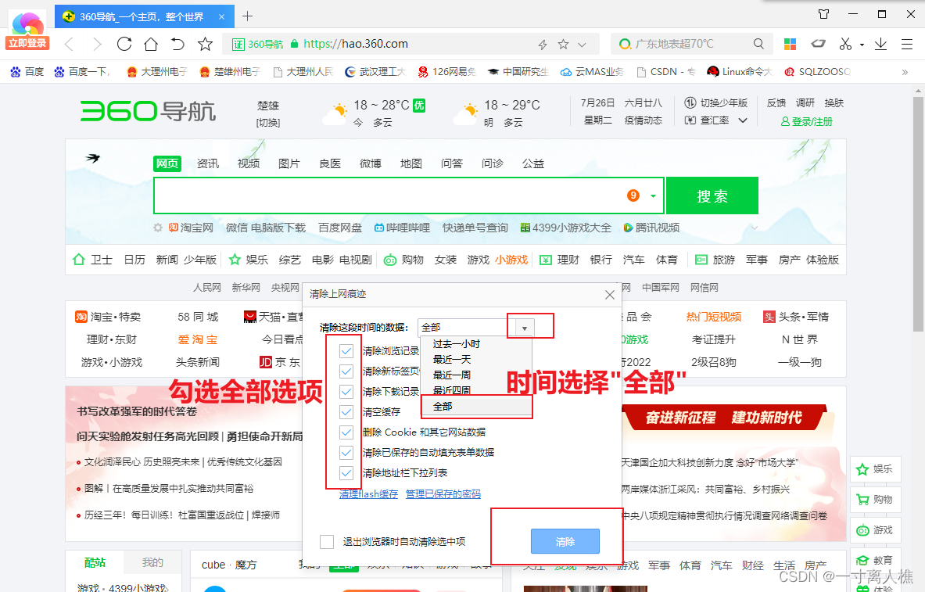Open the CSDN bookmark
Image resolution: width=925 pixels, height=592 pixels.
coord(667,72)
